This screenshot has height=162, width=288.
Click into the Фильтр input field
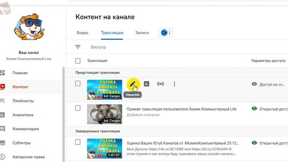coord(98,47)
